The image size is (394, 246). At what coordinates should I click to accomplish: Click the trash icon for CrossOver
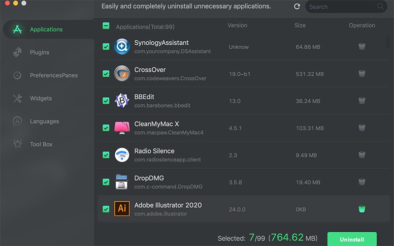point(362,73)
